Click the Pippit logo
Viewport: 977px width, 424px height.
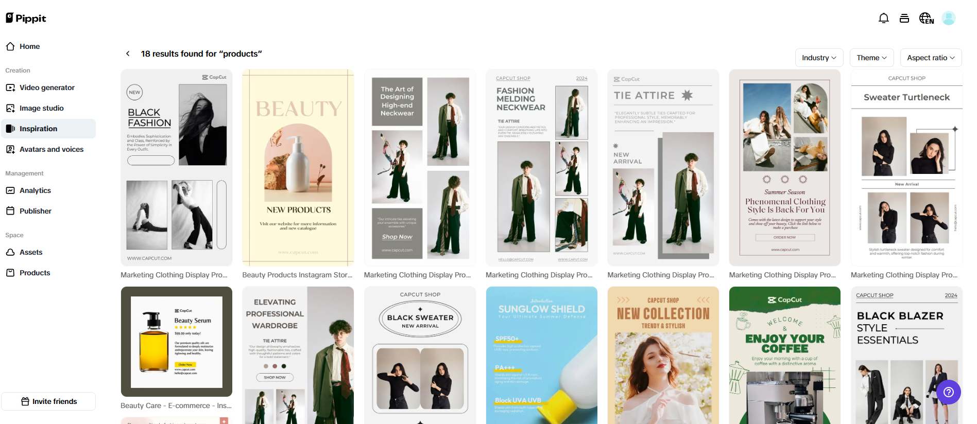(26, 19)
